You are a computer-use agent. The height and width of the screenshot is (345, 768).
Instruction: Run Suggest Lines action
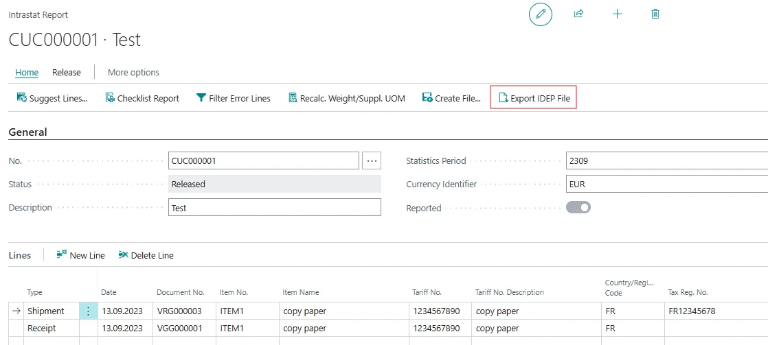(x=52, y=98)
